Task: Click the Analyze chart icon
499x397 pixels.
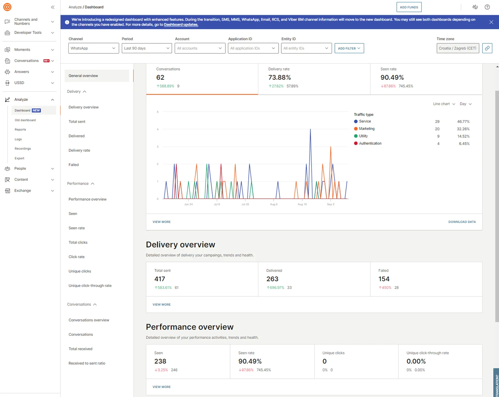Action: click(x=7, y=99)
